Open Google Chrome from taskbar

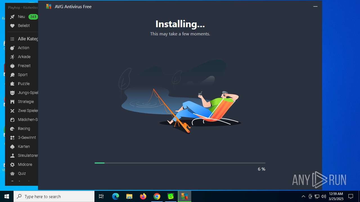pos(157,196)
